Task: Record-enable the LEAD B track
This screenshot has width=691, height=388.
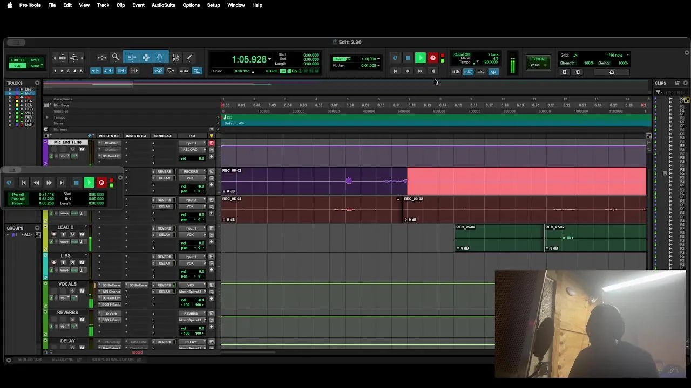Action: 53,234
